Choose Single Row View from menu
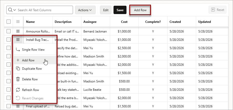233x110 pixels. click(x=35, y=50)
